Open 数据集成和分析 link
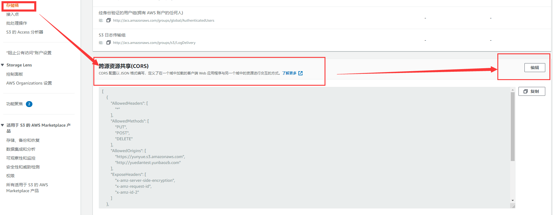Image resolution: width=553 pixels, height=215 pixels. coord(21,149)
